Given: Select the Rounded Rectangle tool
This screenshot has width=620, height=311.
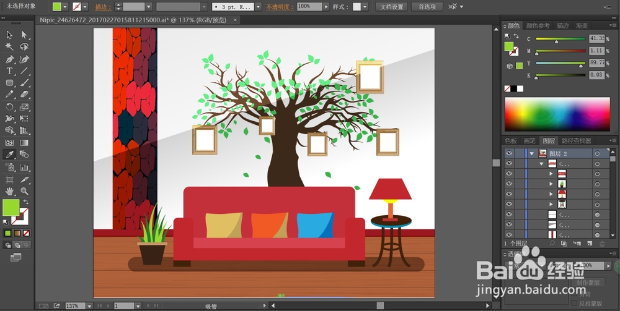Looking at the screenshot, I should click(9, 83).
